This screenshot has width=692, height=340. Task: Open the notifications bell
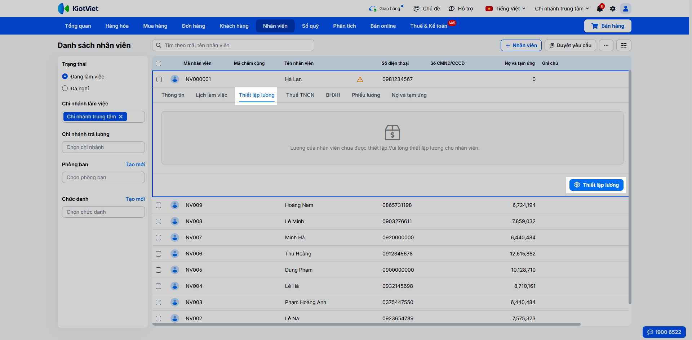(600, 9)
